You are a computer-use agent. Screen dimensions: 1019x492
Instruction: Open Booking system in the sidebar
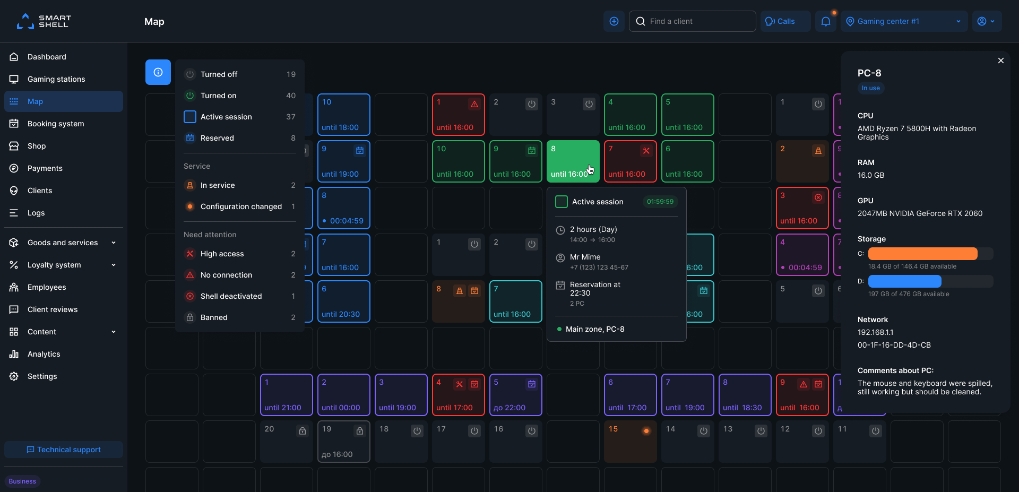coord(56,124)
